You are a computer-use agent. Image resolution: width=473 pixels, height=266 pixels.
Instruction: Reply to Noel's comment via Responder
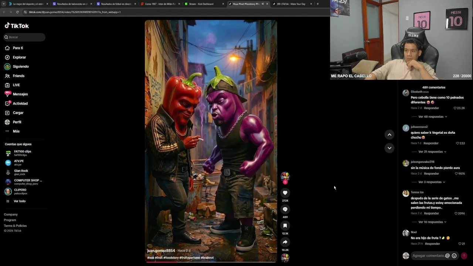[432, 244]
